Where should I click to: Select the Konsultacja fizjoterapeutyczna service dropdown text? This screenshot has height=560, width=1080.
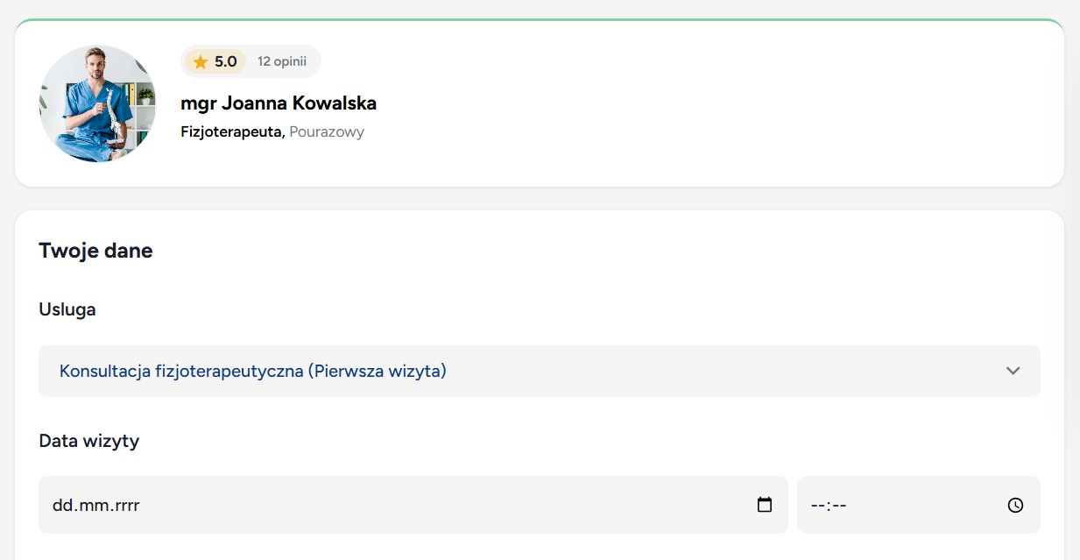[x=253, y=371]
